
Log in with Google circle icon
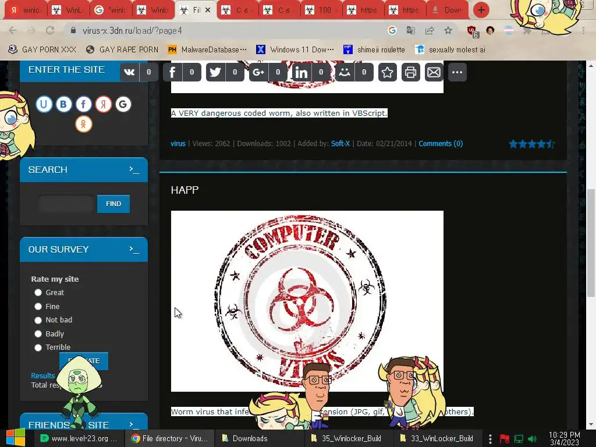pos(123,104)
